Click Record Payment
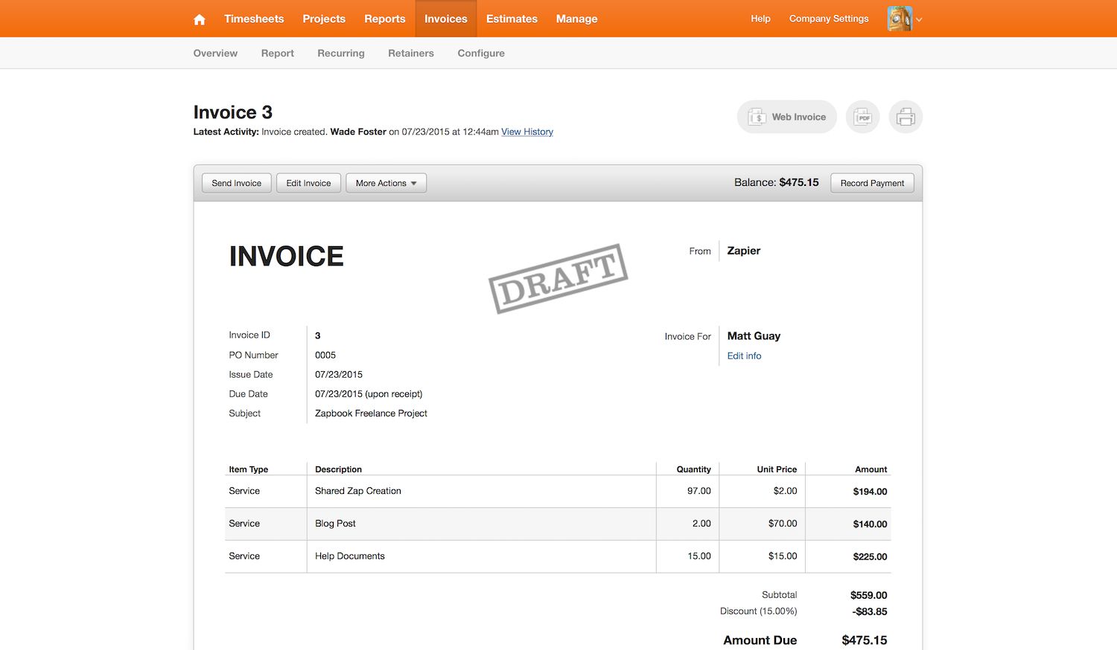This screenshot has height=650, width=1117. (872, 183)
